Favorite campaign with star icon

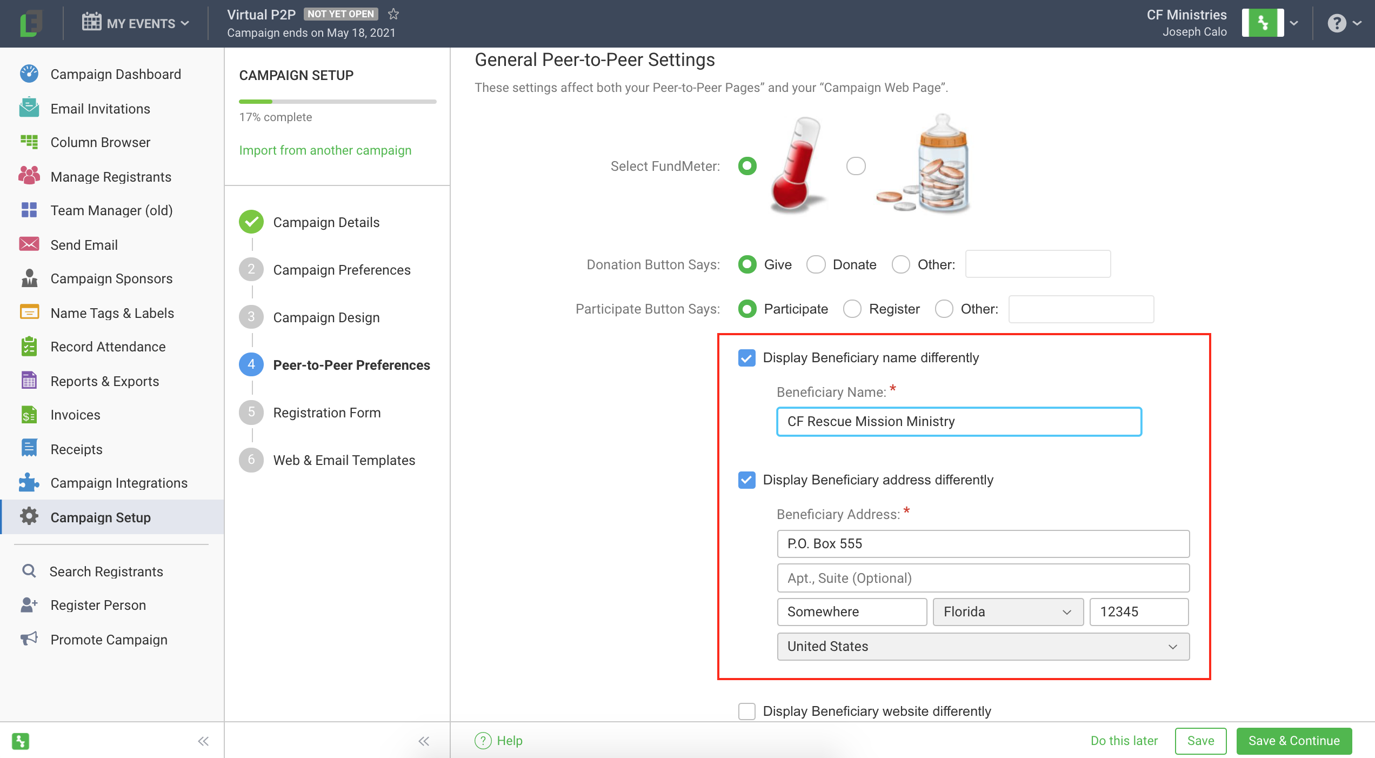(x=393, y=14)
